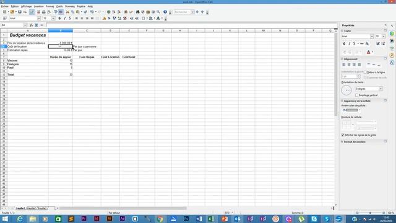Open the text orientation degrees dropdown
The height and width of the screenshot is (223, 396).
(381, 89)
